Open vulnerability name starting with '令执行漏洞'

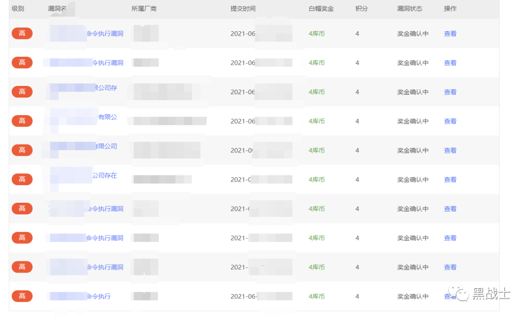(108, 63)
